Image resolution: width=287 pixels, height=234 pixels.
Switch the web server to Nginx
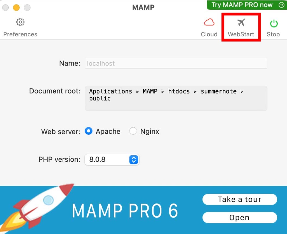coord(133,131)
